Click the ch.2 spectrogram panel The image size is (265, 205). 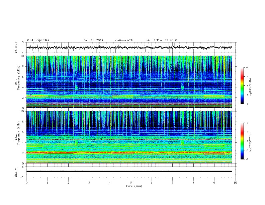pyautogui.click(x=129, y=137)
